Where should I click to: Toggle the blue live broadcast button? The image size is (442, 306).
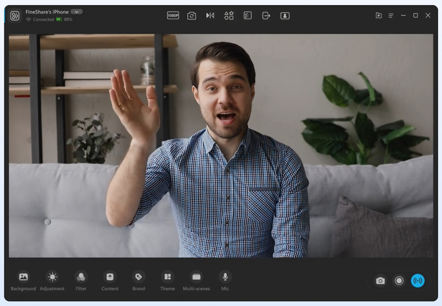tap(417, 281)
